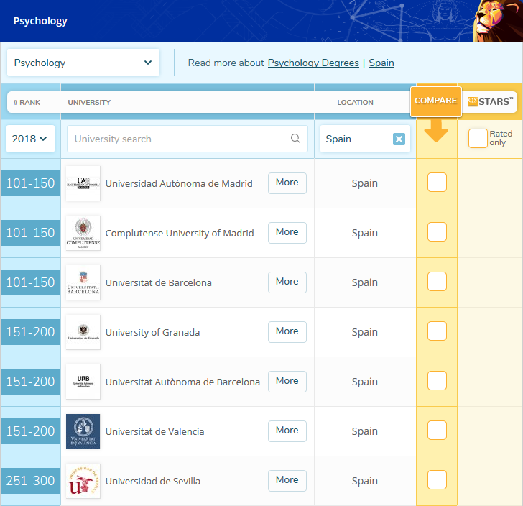This screenshot has height=506, width=523.
Task: Check compare for Complutense University of Madrid
Action: click(x=437, y=231)
